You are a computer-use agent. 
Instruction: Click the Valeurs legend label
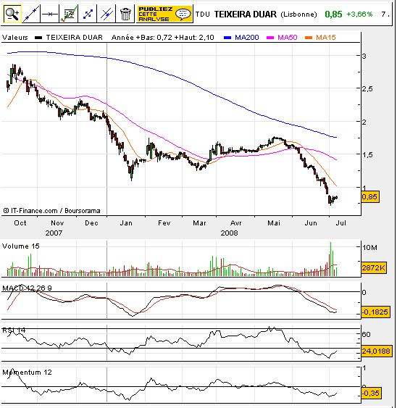(x=14, y=38)
